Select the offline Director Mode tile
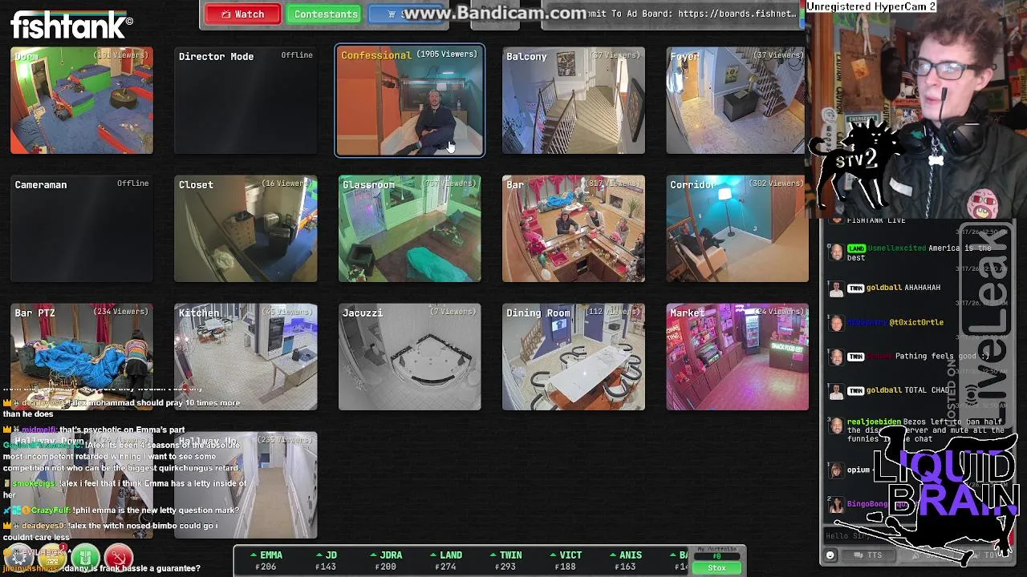The width and height of the screenshot is (1027, 577). 246,100
